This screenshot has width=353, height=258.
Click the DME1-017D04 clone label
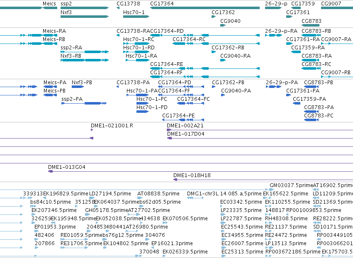(186, 134)
